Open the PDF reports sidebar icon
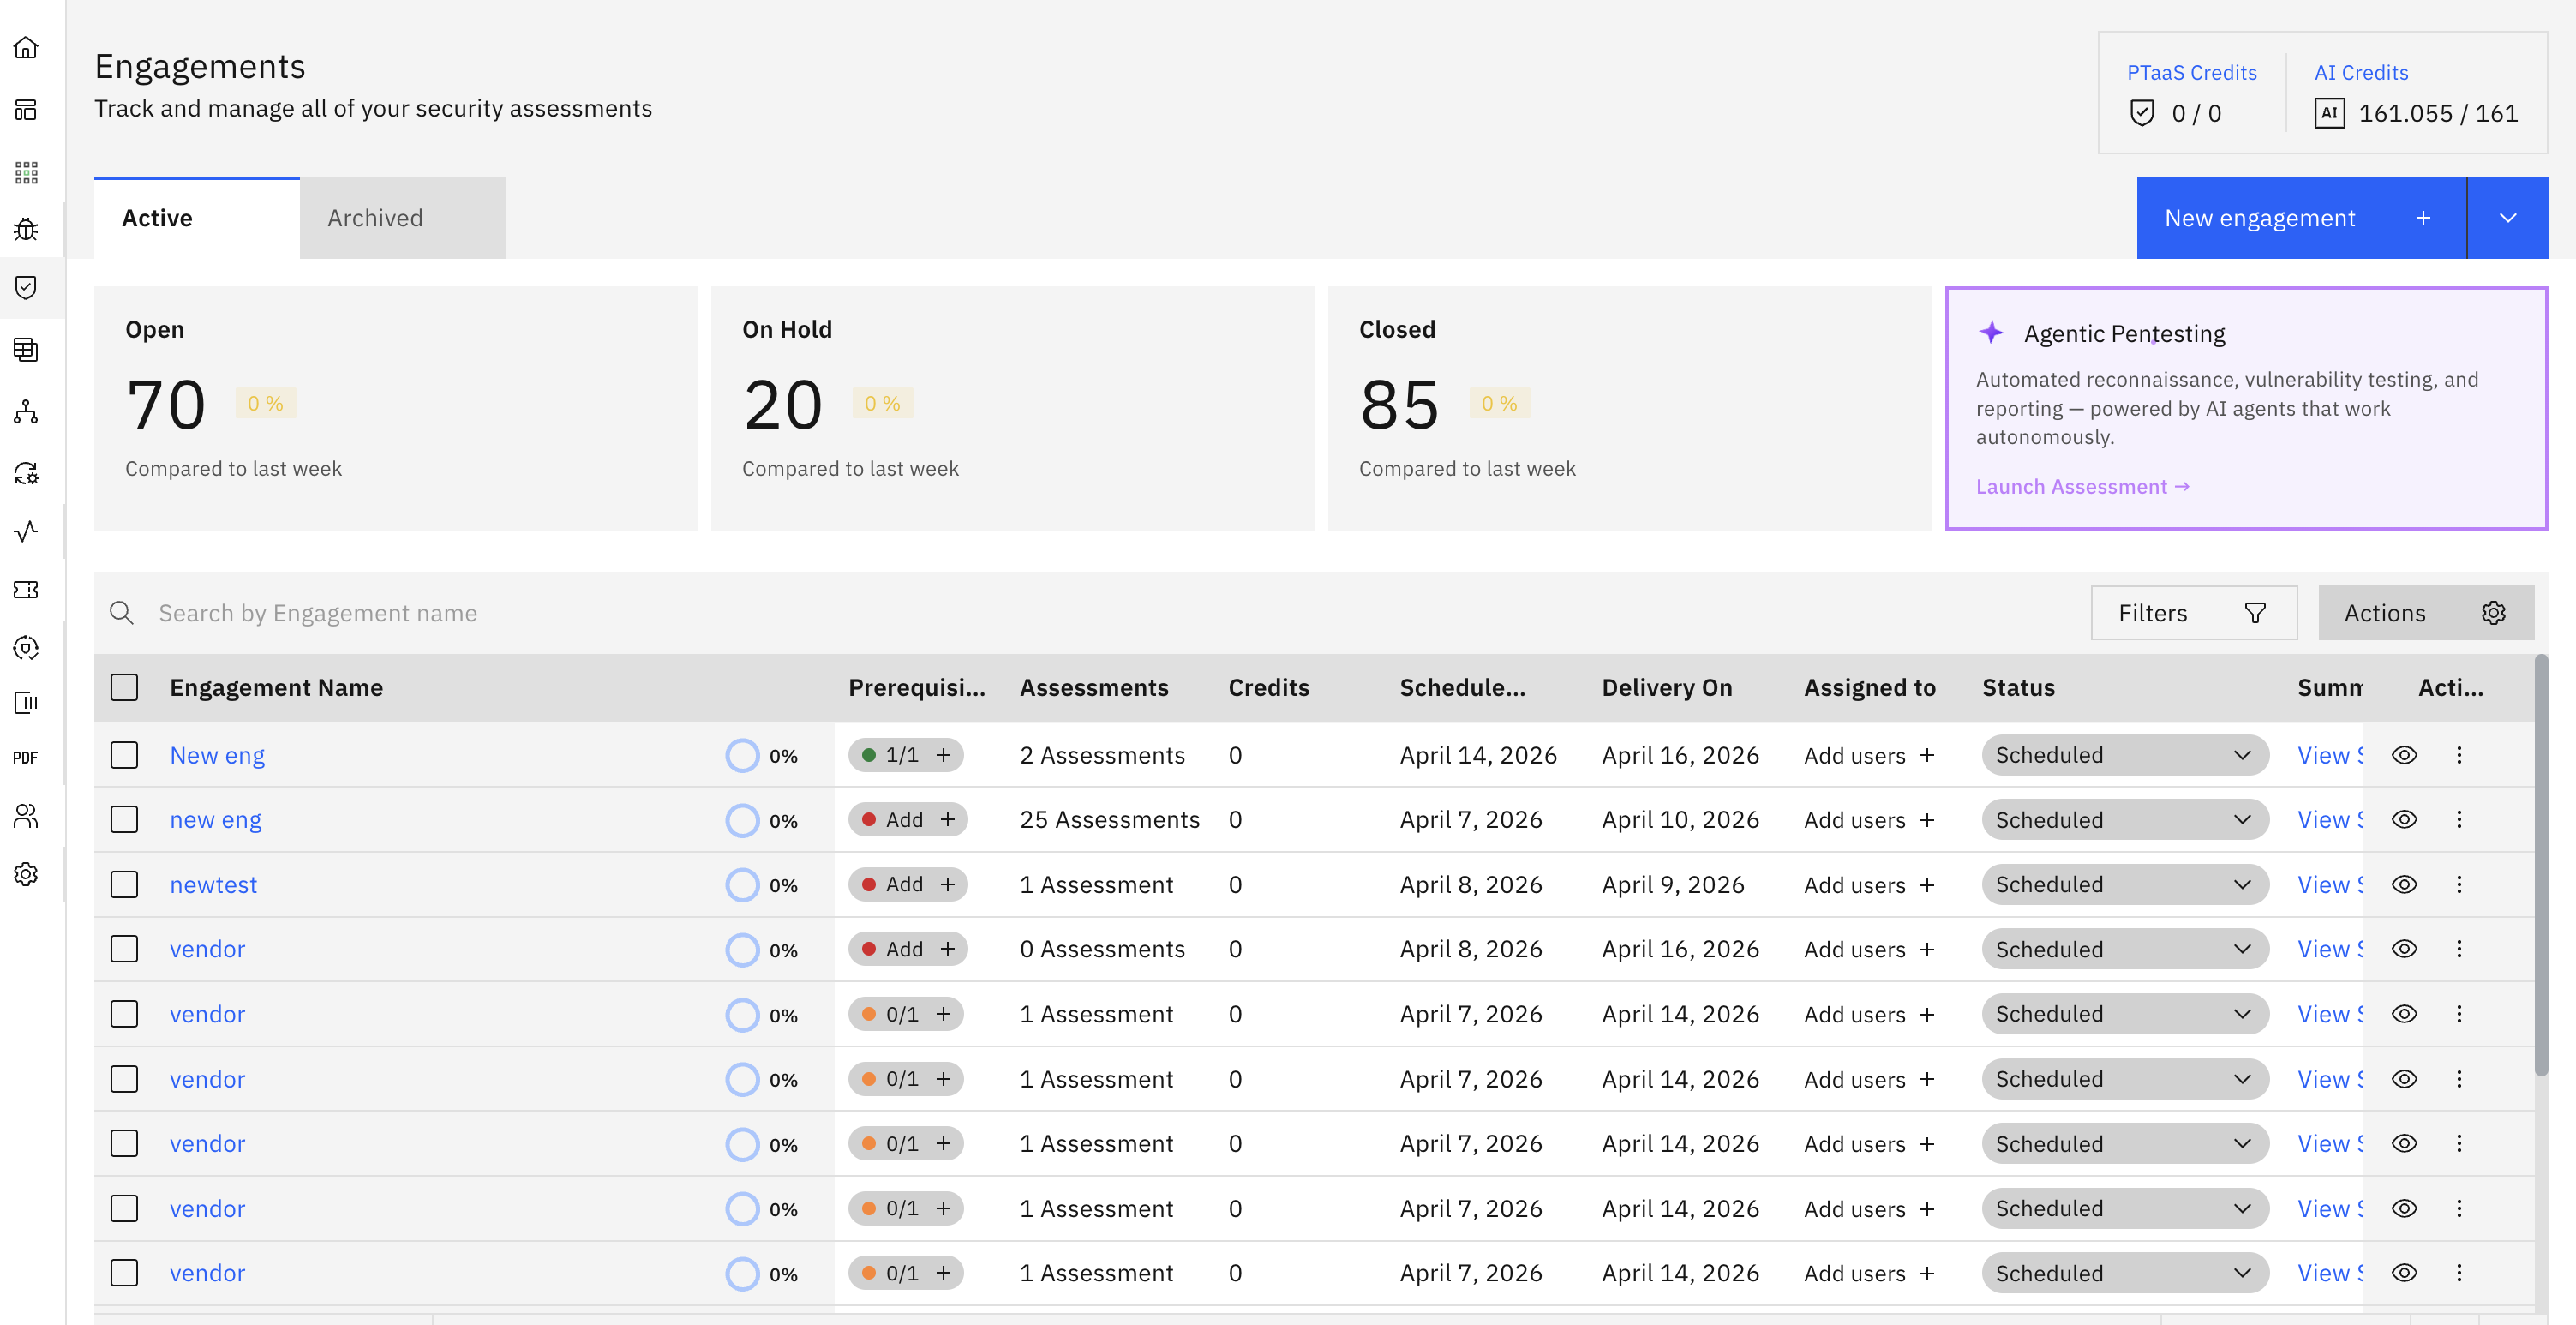This screenshot has height=1325, width=2576. coord(26,758)
